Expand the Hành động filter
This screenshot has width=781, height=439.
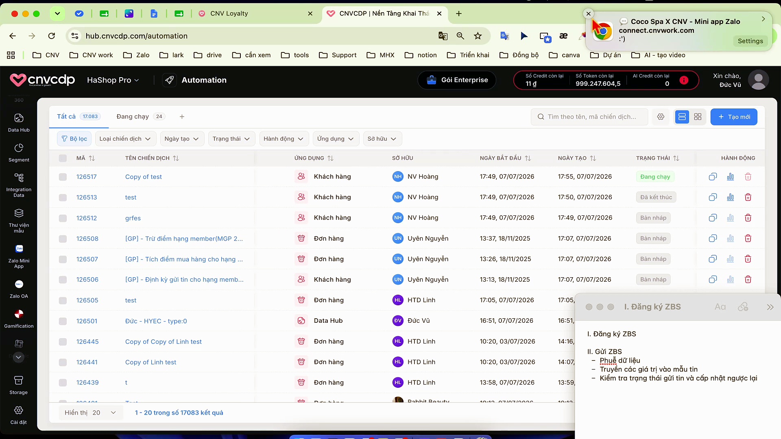pos(284,139)
